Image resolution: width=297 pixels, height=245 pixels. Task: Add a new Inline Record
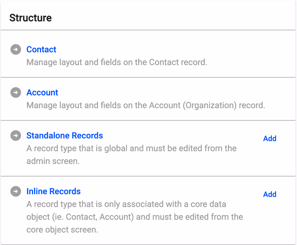point(270,194)
